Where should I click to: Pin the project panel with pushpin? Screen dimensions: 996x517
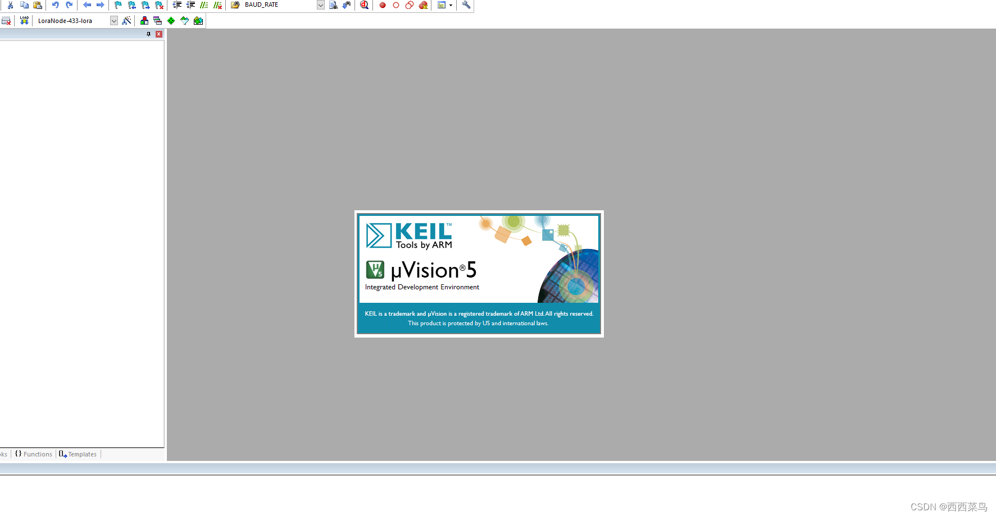(149, 34)
